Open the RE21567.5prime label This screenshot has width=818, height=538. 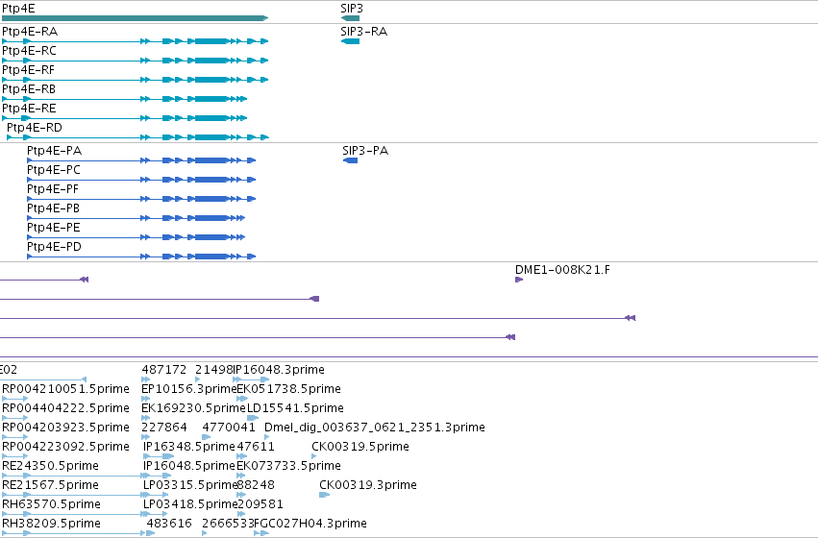tap(50, 485)
